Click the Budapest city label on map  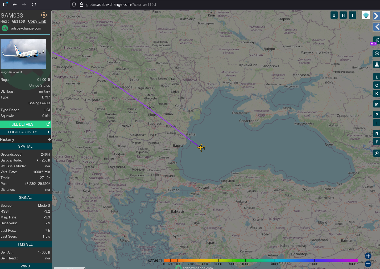click(x=64, y=67)
